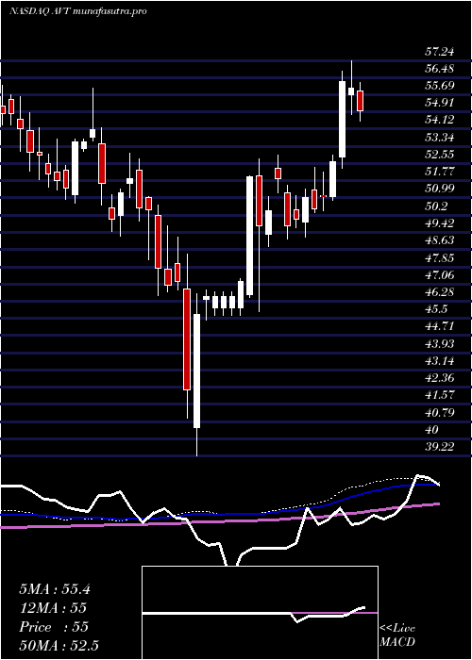The height and width of the screenshot is (660, 472).
Task: Select the 41.57 axis label
Action: (x=439, y=395)
